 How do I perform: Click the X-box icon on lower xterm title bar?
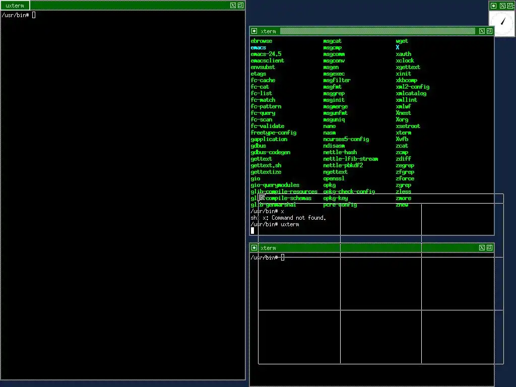[482, 248]
